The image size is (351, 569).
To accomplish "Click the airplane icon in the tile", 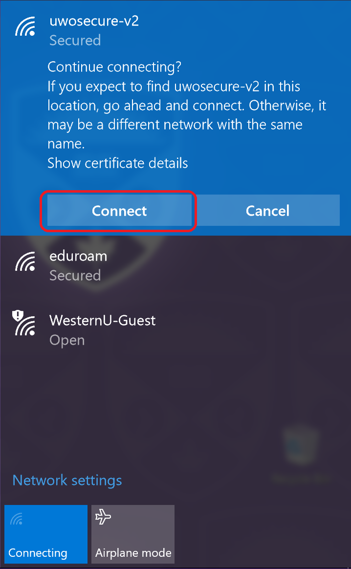I will click(x=103, y=516).
